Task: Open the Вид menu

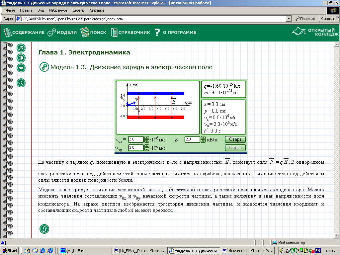Action: [41, 10]
